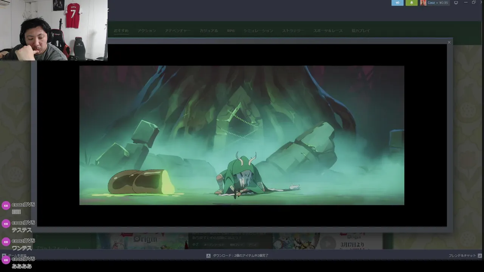The width and height of the screenshot is (484, 272).
Task: Click the download arrow icon in status bar
Action: point(208,256)
